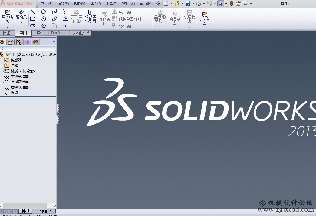Viewport: 316px width, 216px height.
Task: Click the Options checklist icon
Action: click(x=245, y=3)
